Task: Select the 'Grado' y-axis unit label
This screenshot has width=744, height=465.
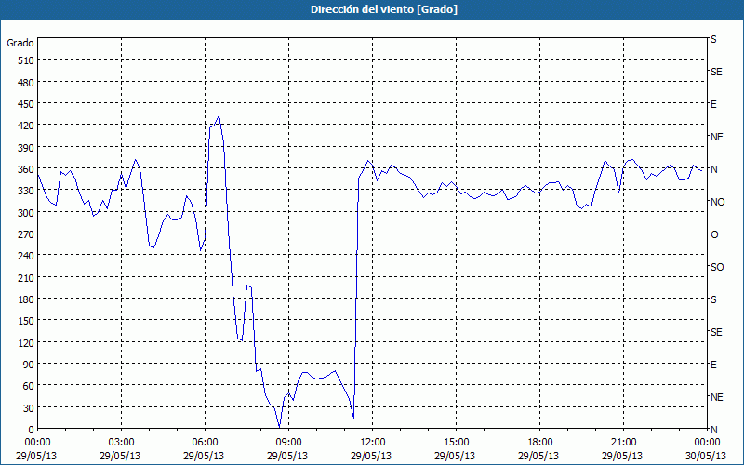Action: [x=20, y=43]
